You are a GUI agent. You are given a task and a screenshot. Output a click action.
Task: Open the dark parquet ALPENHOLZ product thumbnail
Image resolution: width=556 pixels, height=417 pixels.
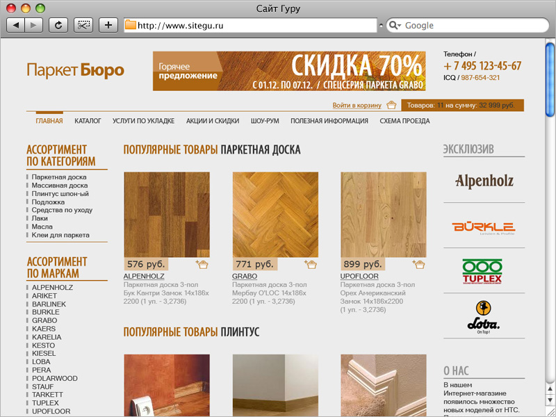pyautogui.click(x=167, y=215)
